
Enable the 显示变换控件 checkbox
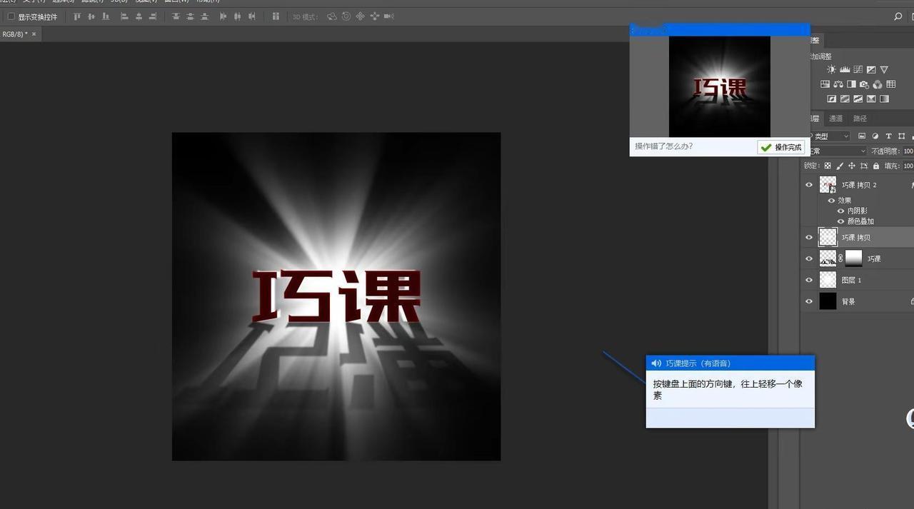pyautogui.click(x=11, y=16)
